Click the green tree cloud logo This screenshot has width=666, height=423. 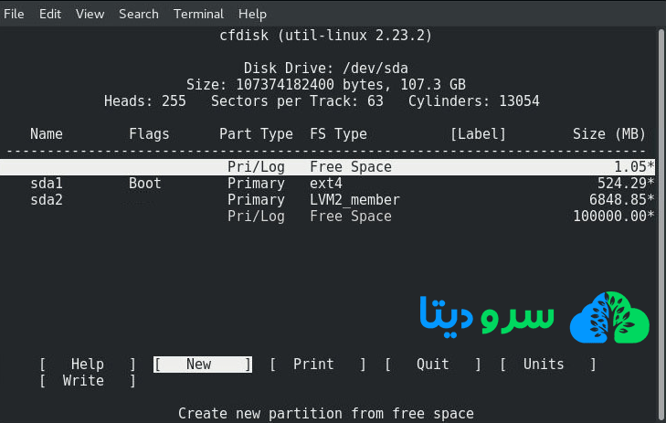[x=609, y=317]
